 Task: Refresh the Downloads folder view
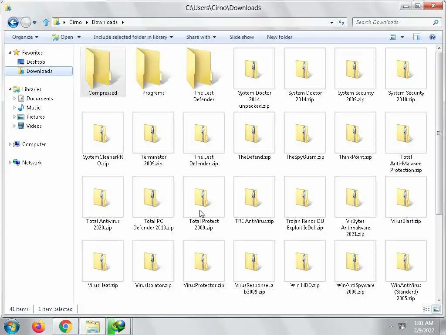341,22
